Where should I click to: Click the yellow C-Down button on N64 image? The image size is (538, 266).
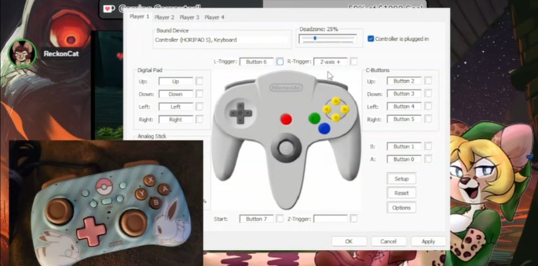336,117
